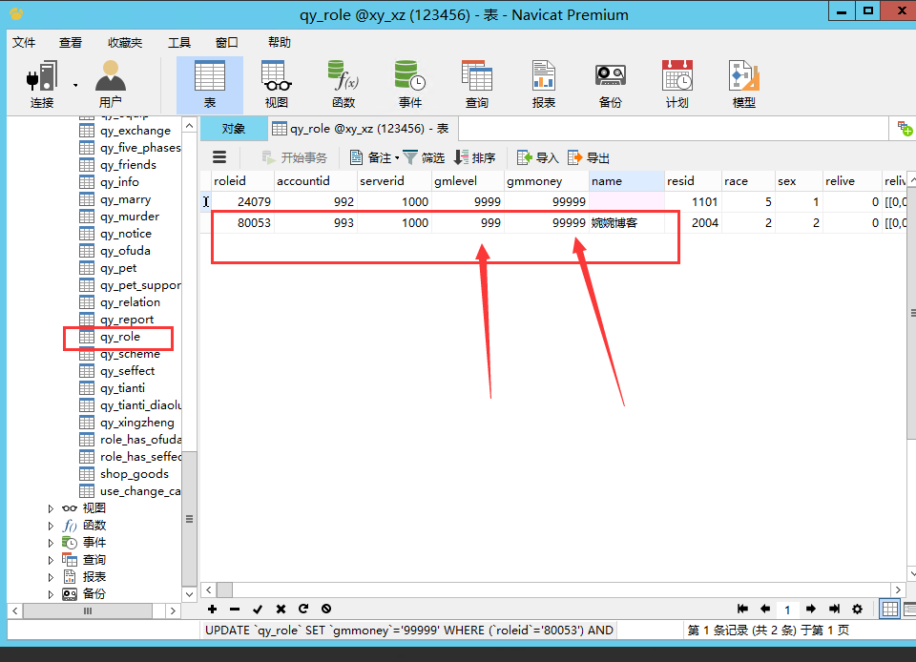Open the 备注 dropdown arrow

(397, 158)
